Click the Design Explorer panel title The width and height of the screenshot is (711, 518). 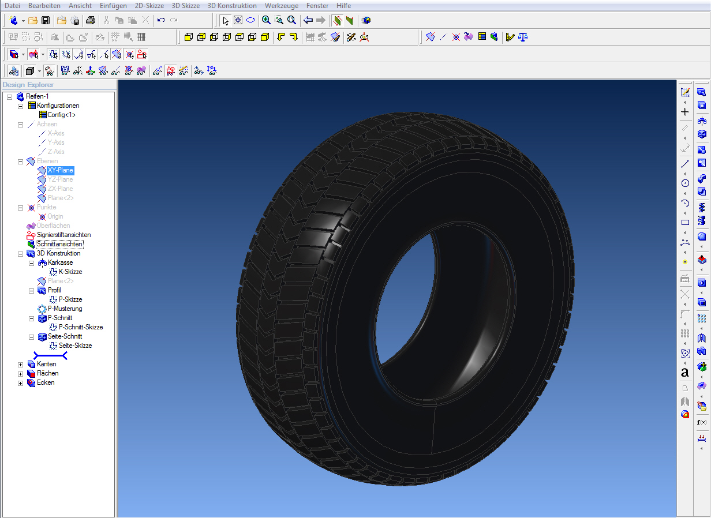(28, 85)
